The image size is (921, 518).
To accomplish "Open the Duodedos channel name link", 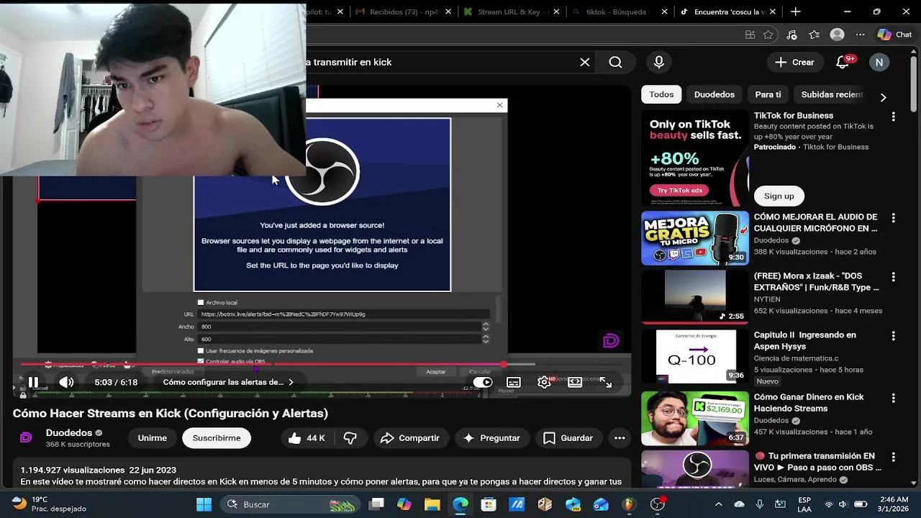I will click(x=69, y=432).
